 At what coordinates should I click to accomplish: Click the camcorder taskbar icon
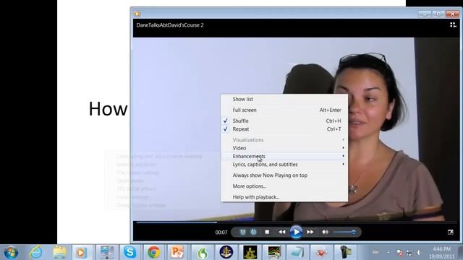(345, 252)
